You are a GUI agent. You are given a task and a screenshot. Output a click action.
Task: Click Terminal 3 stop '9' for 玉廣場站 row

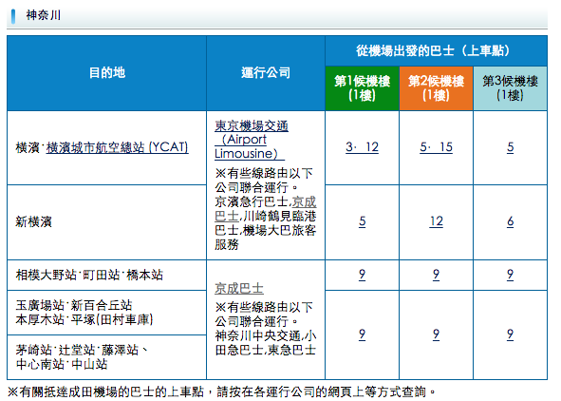click(510, 334)
